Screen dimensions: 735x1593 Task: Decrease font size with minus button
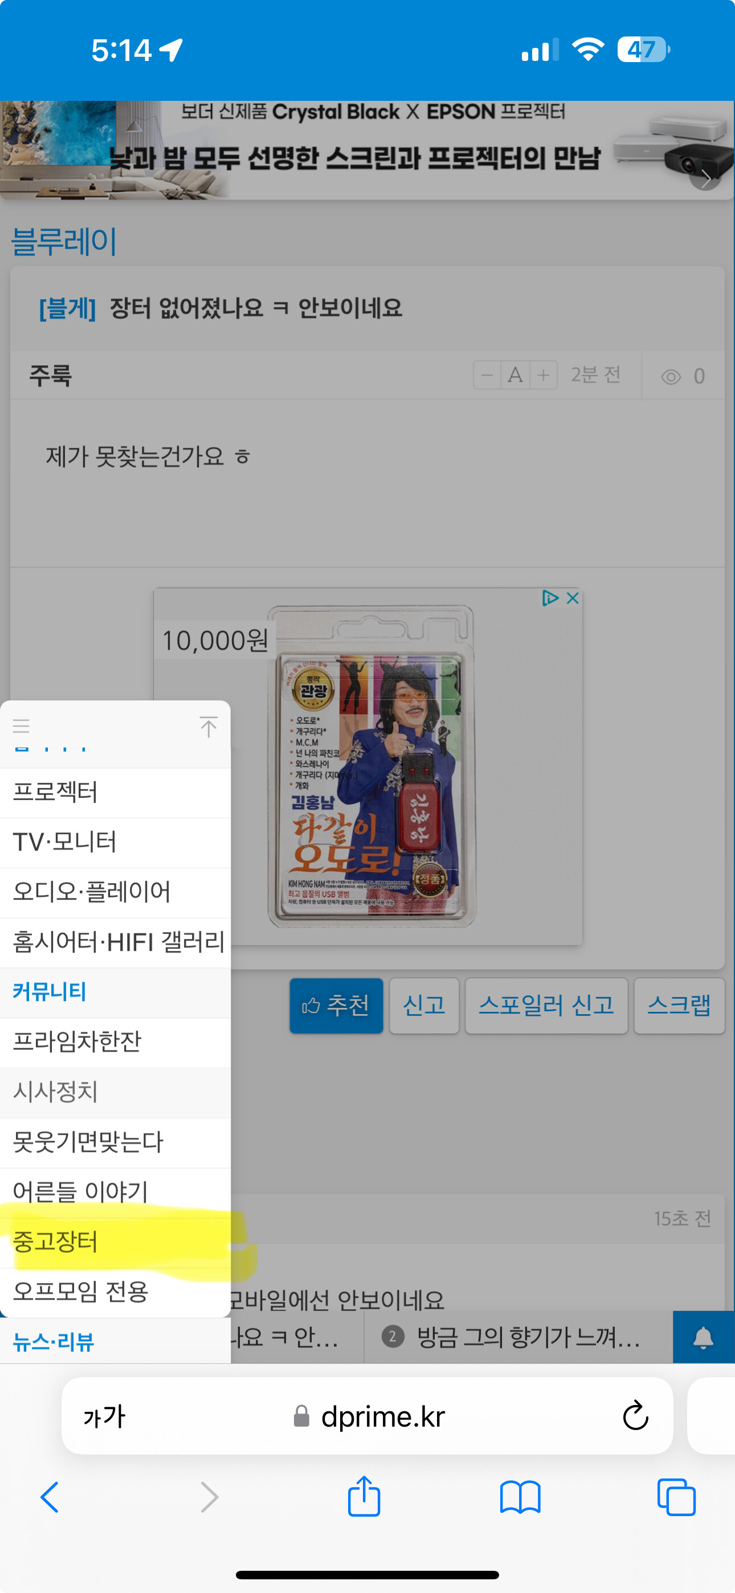point(487,375)
